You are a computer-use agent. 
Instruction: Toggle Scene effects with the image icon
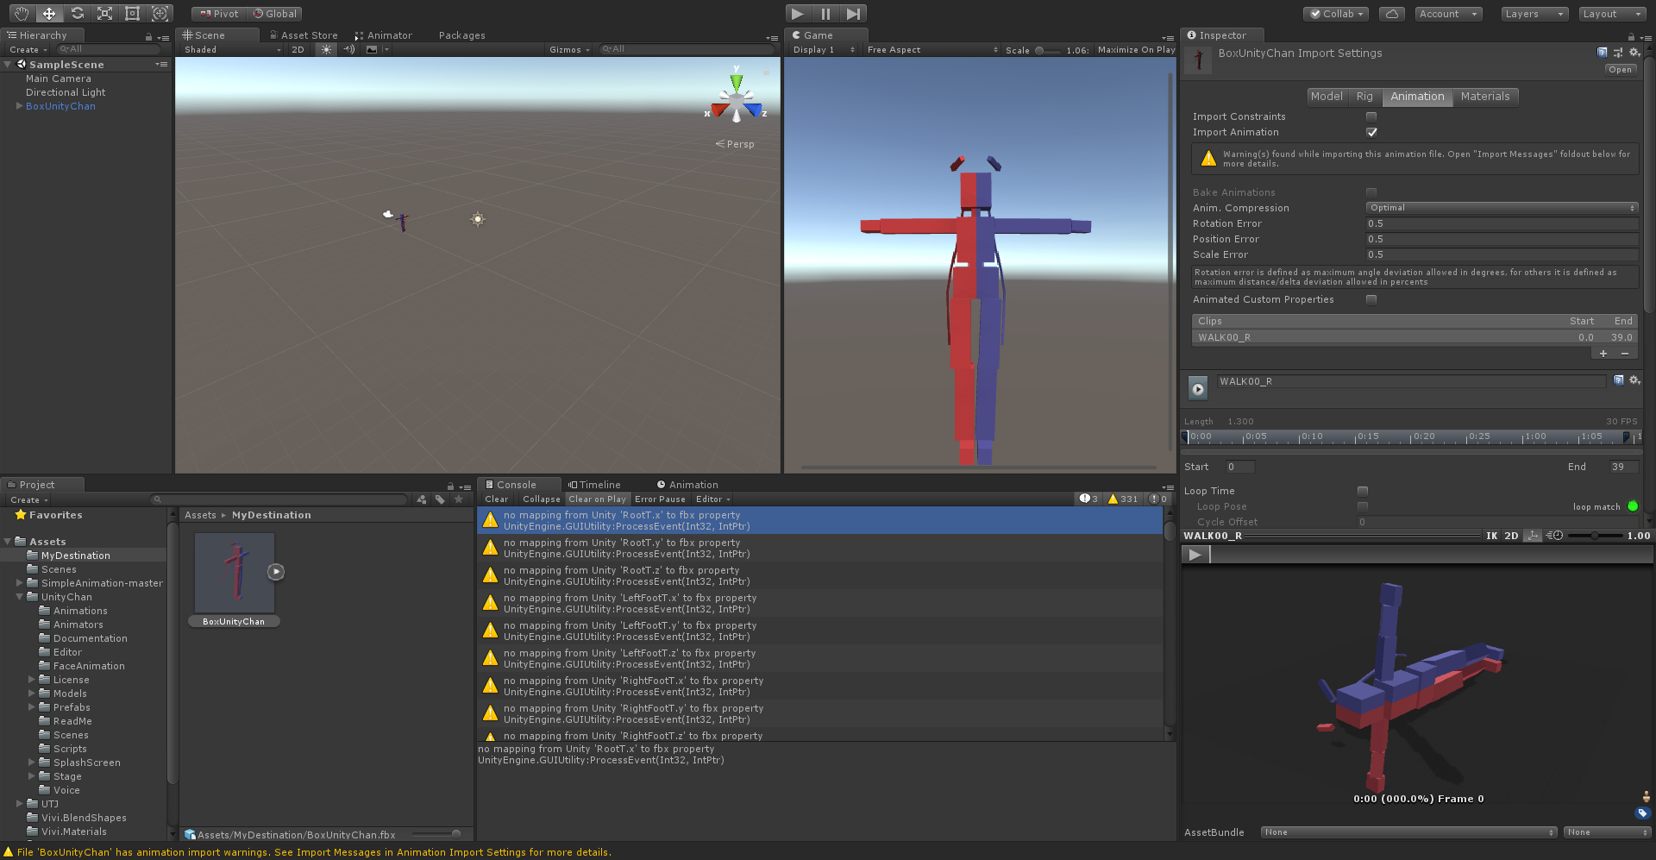372,49
